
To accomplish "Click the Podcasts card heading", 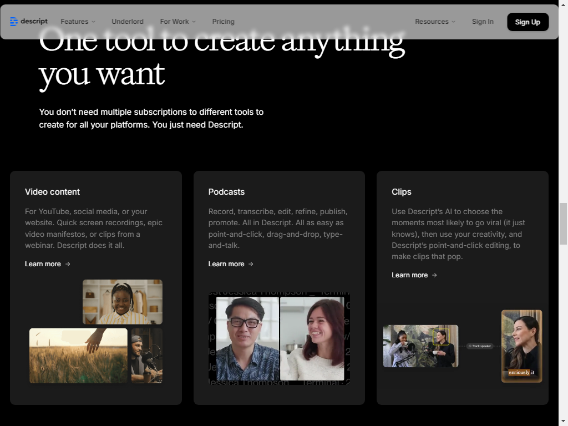I will pos(226,191).
